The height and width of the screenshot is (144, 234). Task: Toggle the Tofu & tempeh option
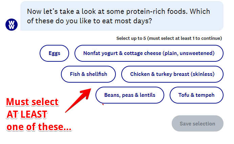[196, 95]
